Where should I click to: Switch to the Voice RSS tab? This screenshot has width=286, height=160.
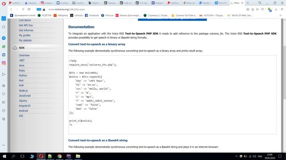click(x=221, y=3)
